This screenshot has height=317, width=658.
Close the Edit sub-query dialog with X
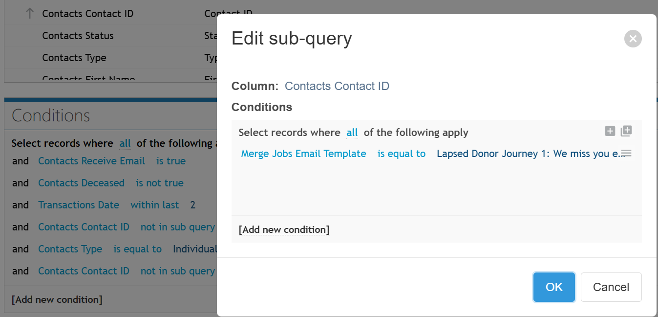(x=633, y=39)
